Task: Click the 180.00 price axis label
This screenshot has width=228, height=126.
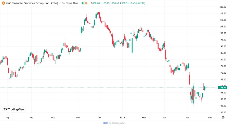Action: [223, 60]
